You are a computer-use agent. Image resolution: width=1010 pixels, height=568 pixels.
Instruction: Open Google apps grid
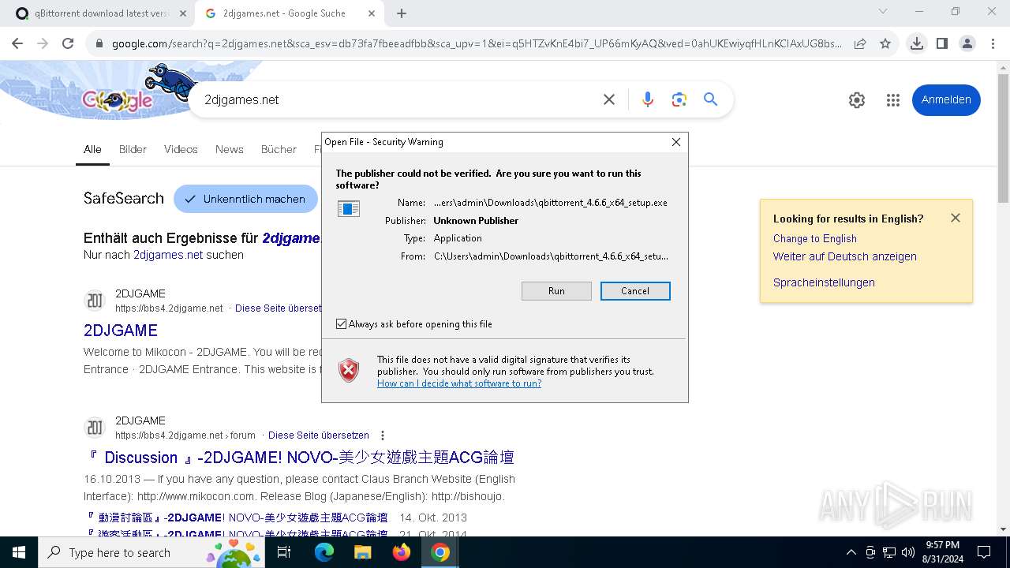(893, 100)
